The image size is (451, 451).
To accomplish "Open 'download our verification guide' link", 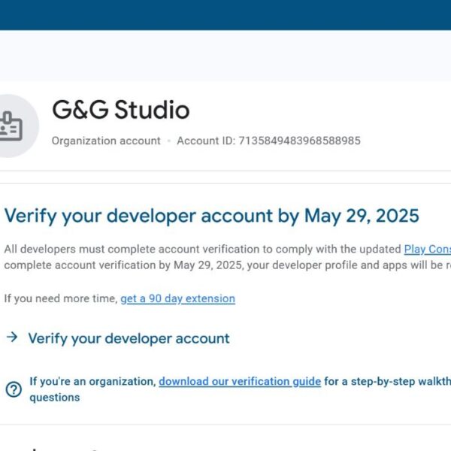I will (x=240, y=381).
